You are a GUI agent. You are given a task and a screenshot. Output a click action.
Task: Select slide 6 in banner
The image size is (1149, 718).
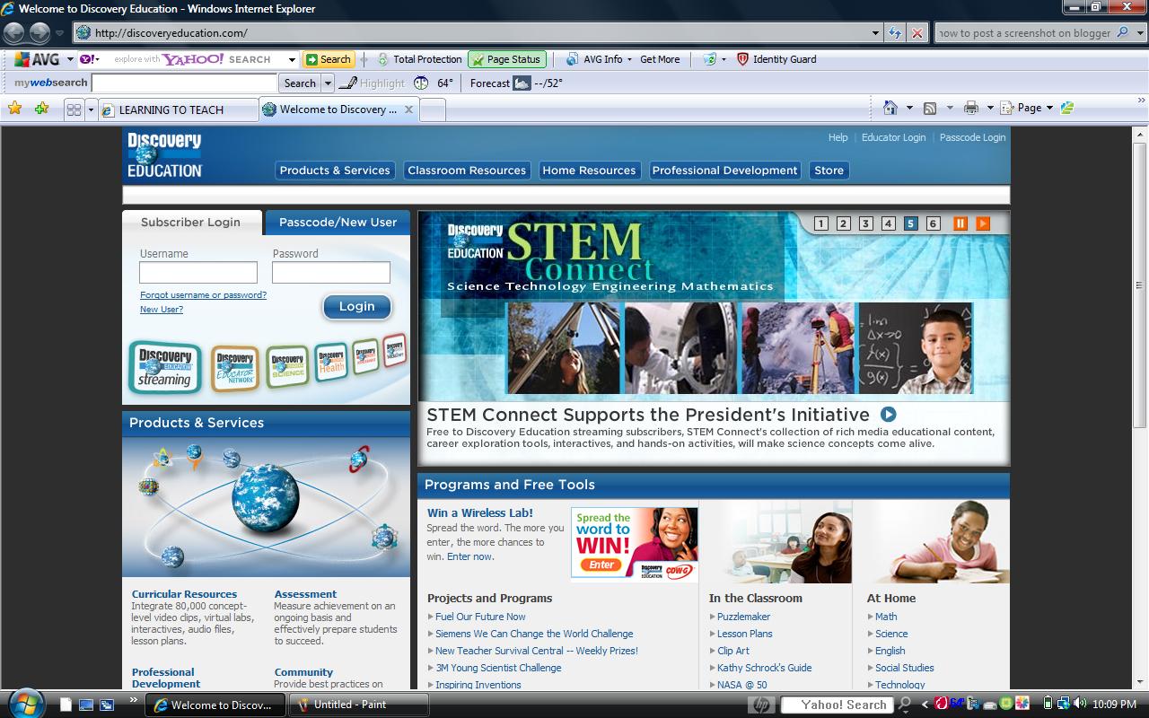pos(933,223)
